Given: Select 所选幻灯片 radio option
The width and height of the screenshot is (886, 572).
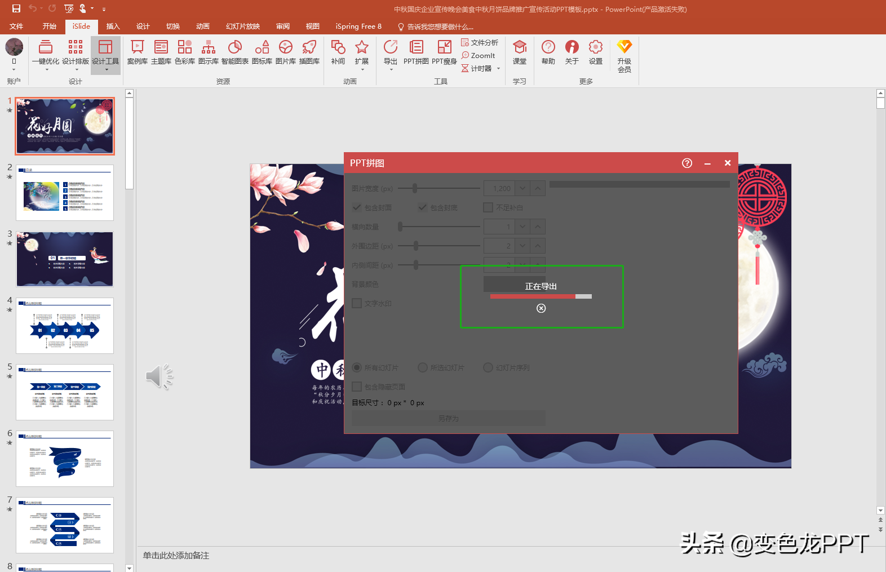Looking at the screenshot, I should coord(423,367).
